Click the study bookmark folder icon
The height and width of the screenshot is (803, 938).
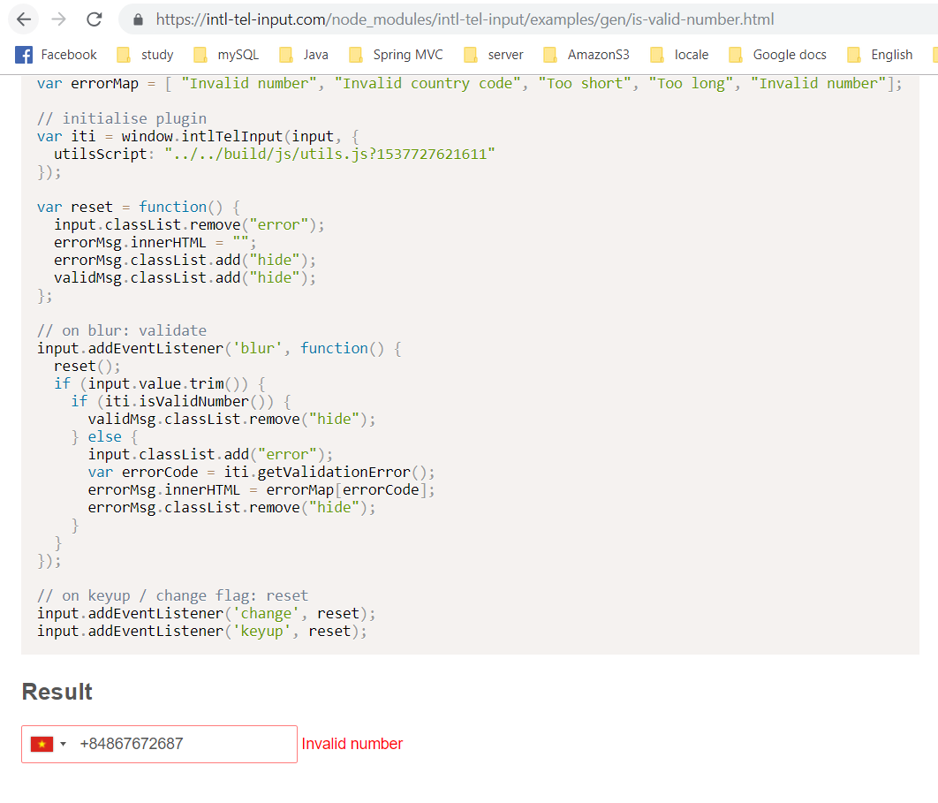[124, 54]
